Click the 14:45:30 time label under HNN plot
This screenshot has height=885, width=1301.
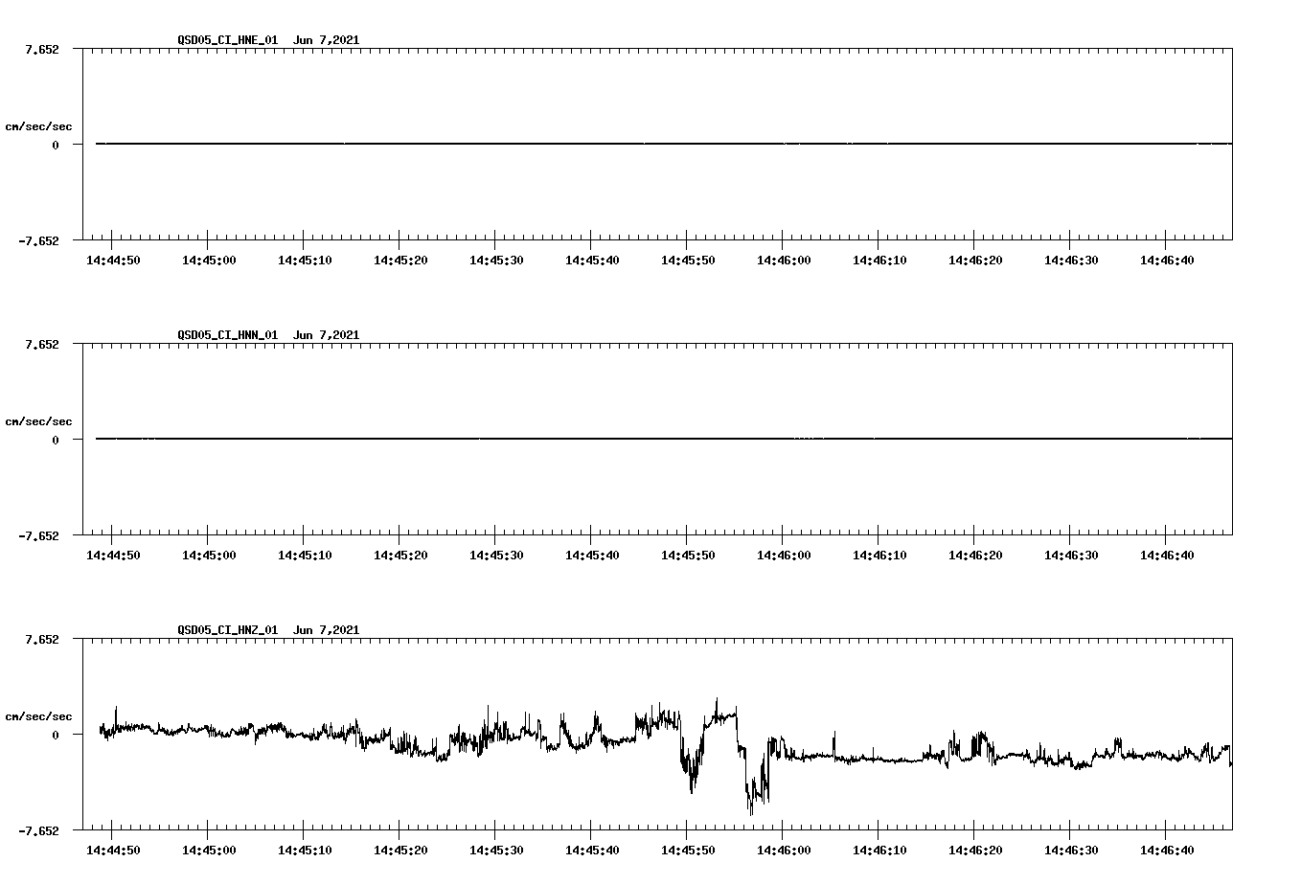(496, 556)
